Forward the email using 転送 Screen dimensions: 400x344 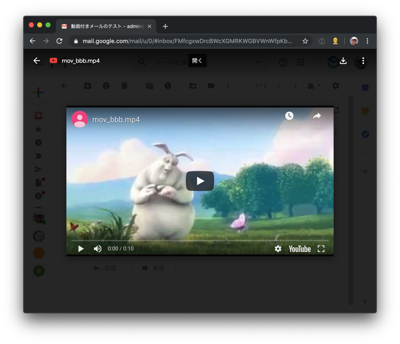click(x=153, y=268)
